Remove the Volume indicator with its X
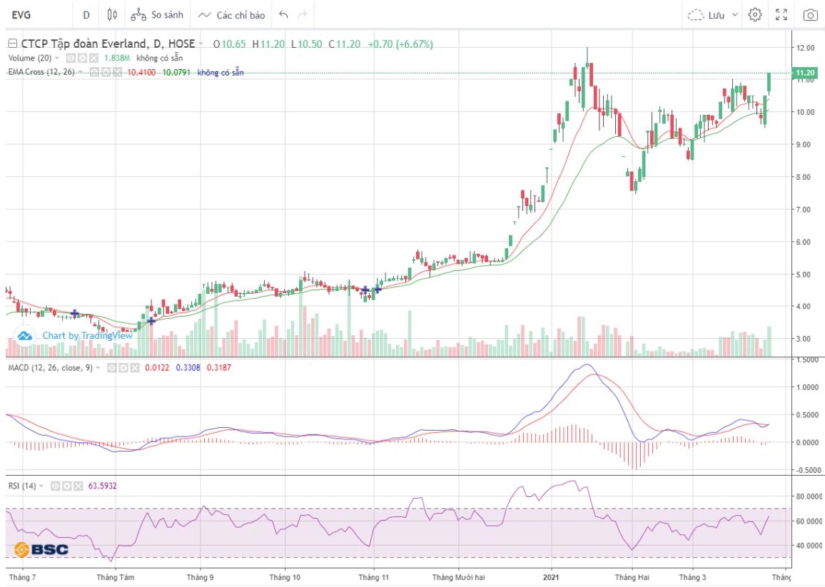 (x=92, y=58)
